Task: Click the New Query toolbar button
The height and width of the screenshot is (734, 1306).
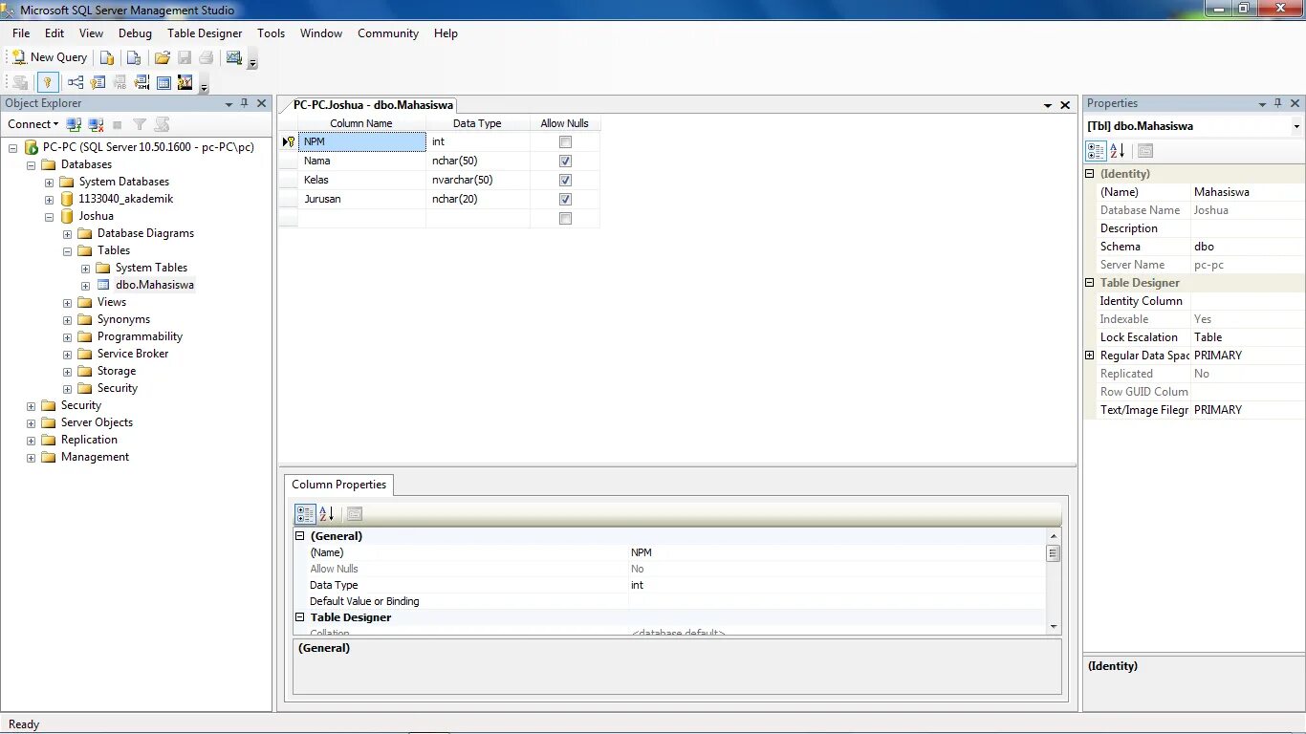Action: coord(49,57)
